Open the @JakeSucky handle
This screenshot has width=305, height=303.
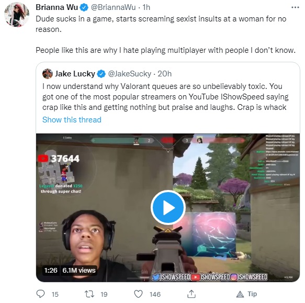pyautogui.click(x=130, y=74)
